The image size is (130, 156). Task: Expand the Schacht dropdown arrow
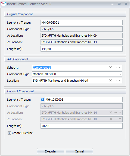pos(120,67)
